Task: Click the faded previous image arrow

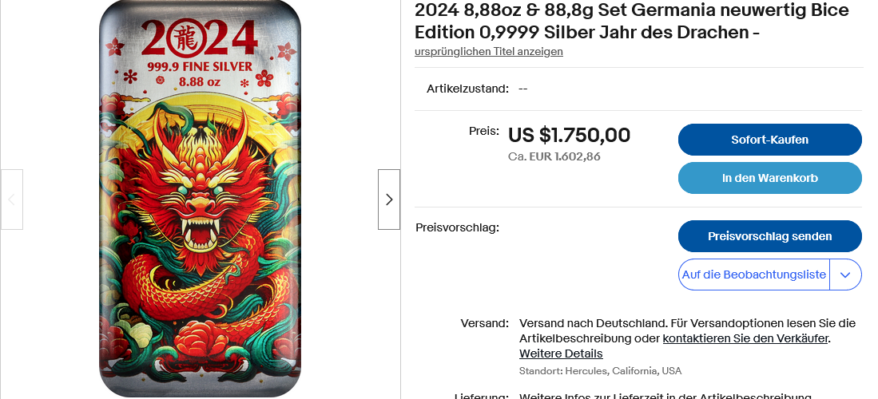Action: pyautogui.click(x=12, y=199)
